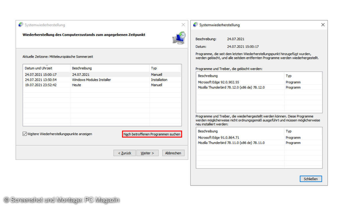The height and width of the screenshot is (206, 344).
Task: Select restore point 24.07.2021 15:00:17
Action: pos(102,74)
